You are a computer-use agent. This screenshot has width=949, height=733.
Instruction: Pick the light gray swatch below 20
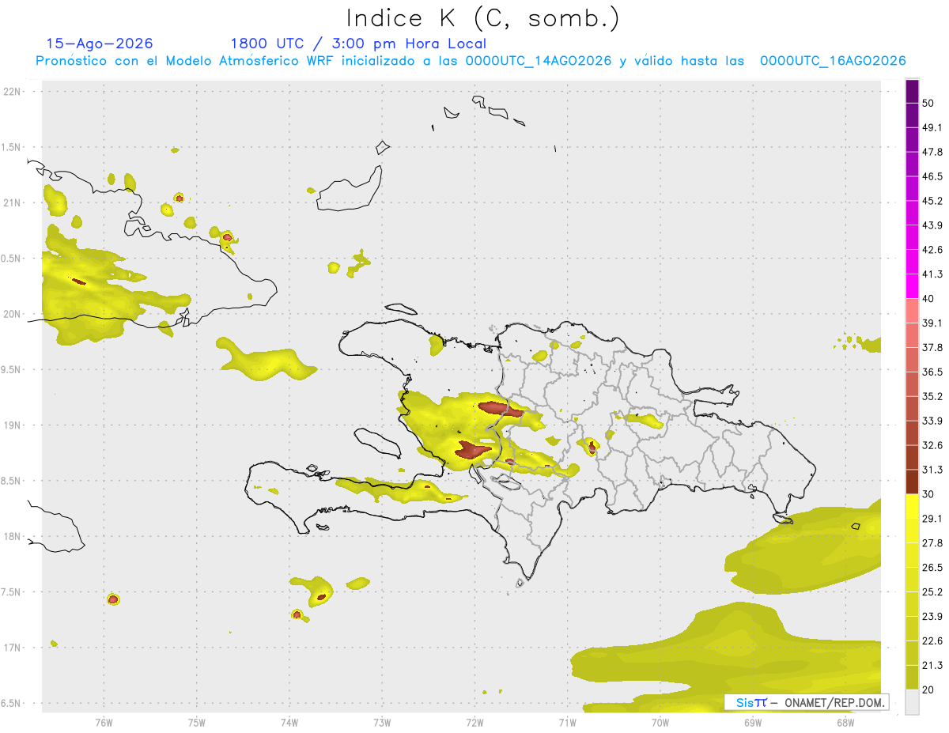pyautogui.click(x=912, y=701)
